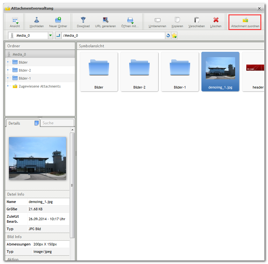This screenshot has width=268, height=264.
Task: Open the Media_0 source dropdown arrow
Action: (50, 35)
